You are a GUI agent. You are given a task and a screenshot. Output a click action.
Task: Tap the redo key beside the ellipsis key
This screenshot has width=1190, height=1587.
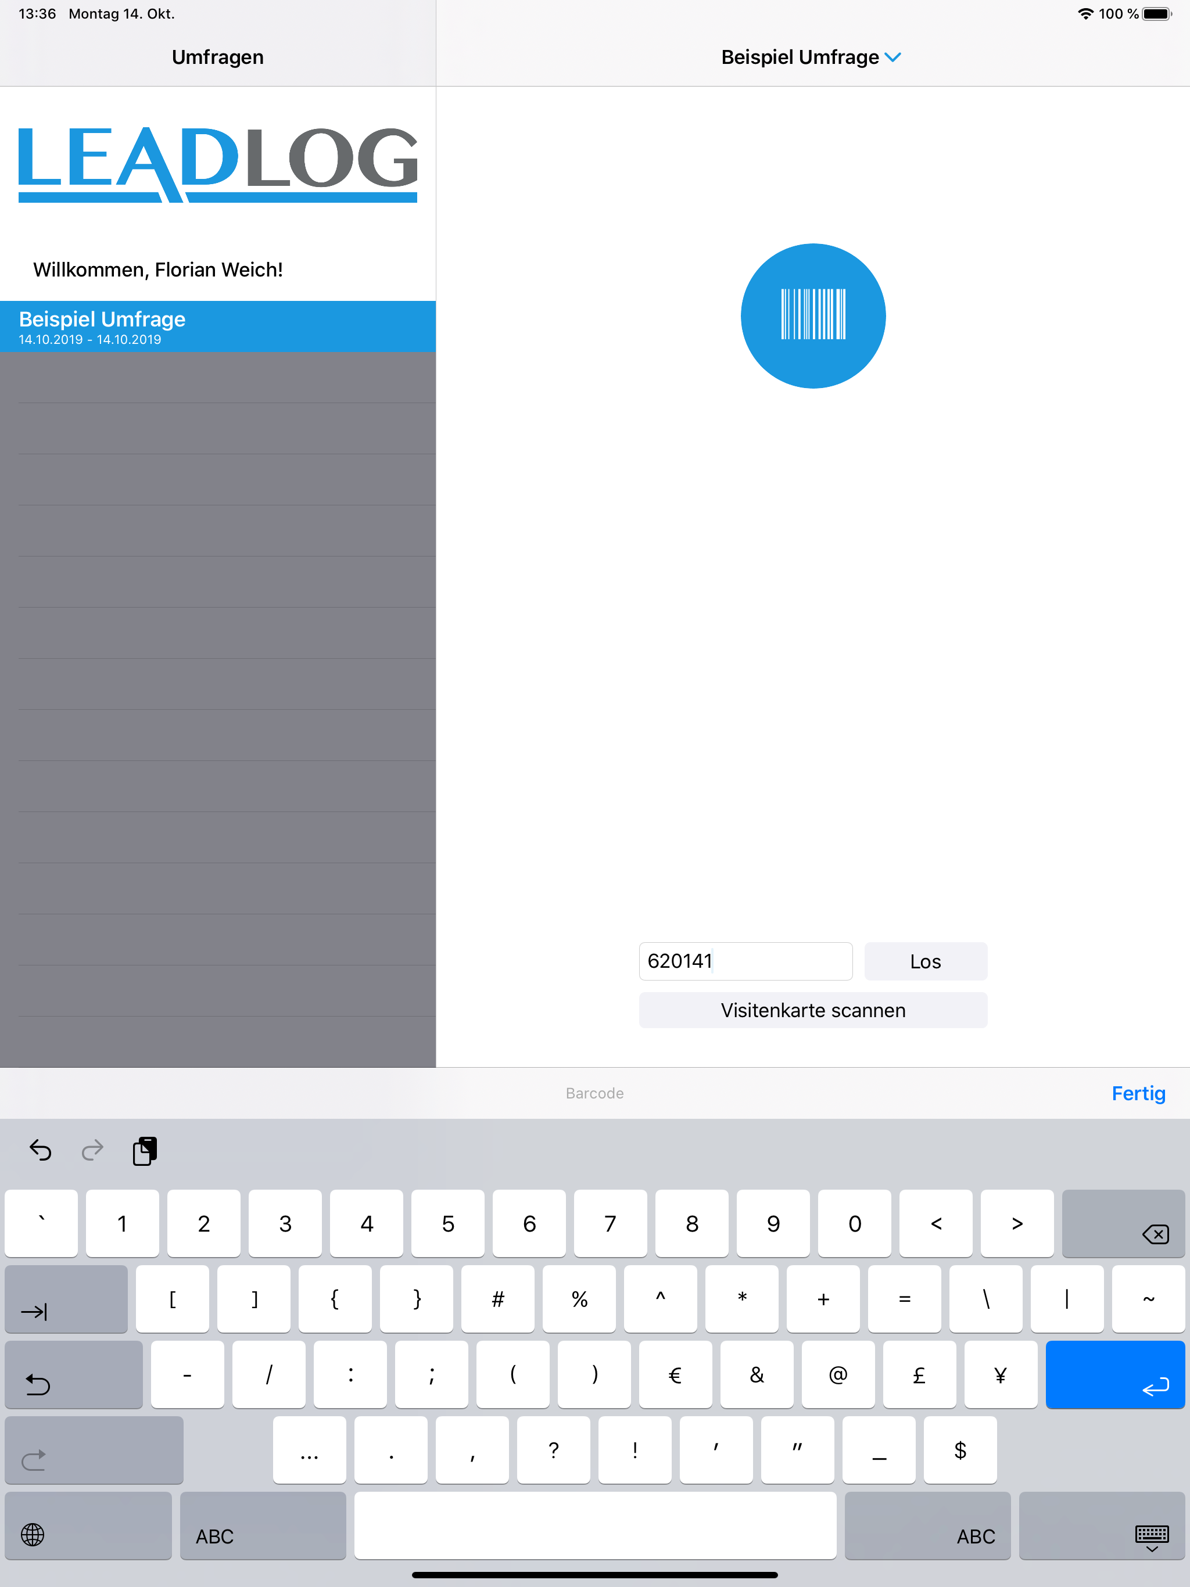click(x=94, y=1450)
